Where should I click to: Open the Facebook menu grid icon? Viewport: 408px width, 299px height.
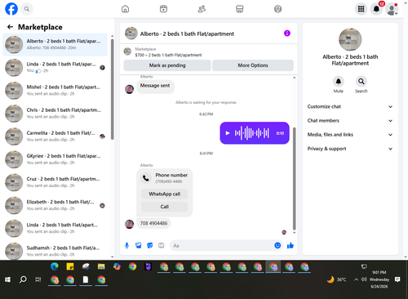click(361, 9)
